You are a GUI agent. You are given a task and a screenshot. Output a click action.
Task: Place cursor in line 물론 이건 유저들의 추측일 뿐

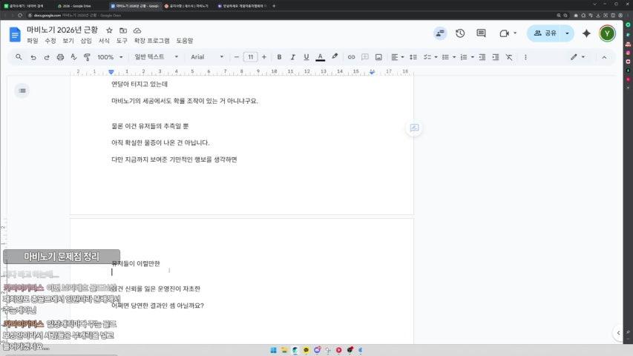pyautogui.click(x=150, y=126)
